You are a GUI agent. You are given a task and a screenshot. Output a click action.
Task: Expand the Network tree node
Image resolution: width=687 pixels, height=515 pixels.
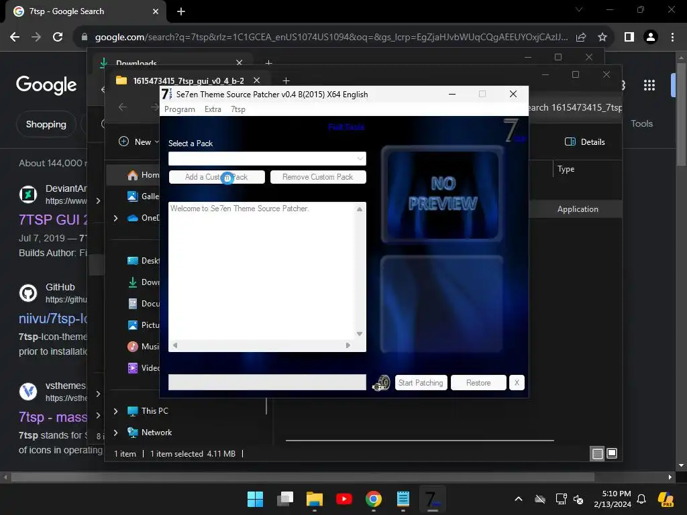tap(115, 433)
